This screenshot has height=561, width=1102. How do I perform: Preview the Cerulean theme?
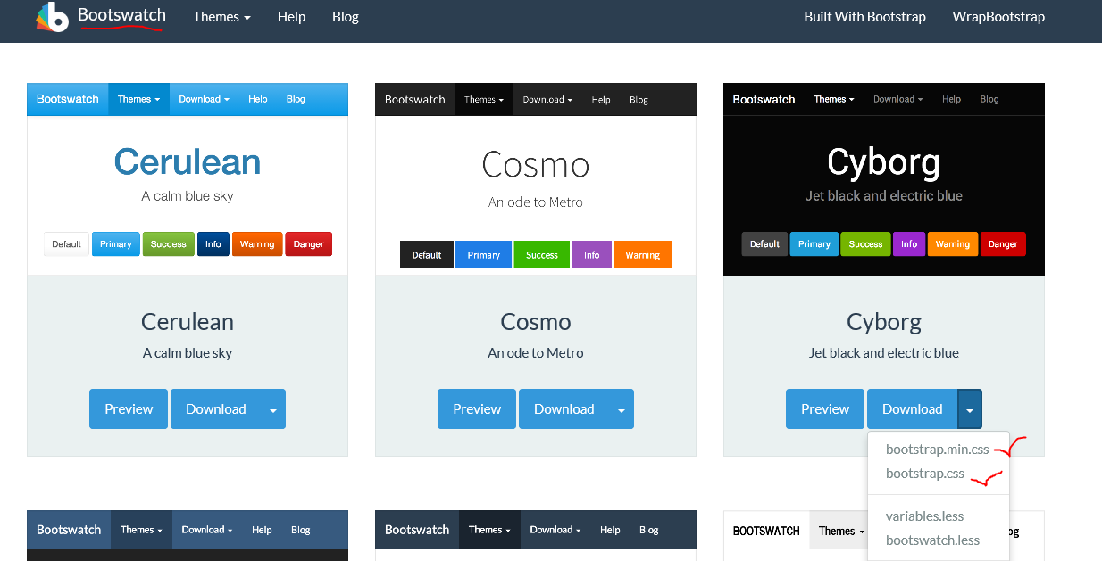click(129, 409)
